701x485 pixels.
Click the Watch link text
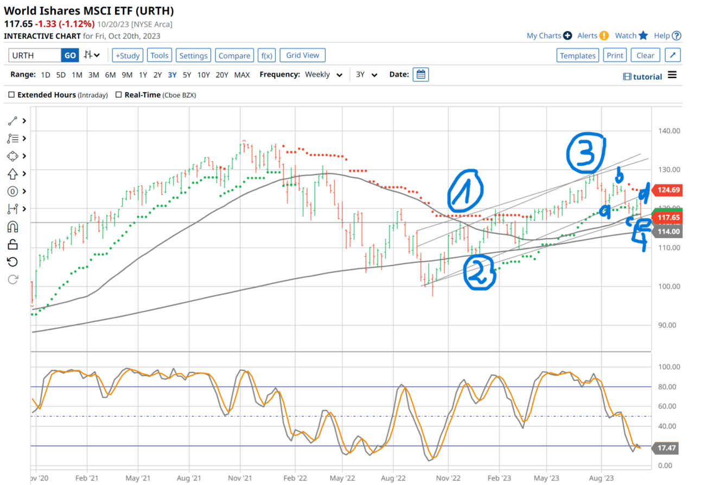coord(626,36)
